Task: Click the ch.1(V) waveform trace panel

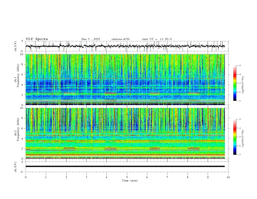Action: (x=127, y=46)
